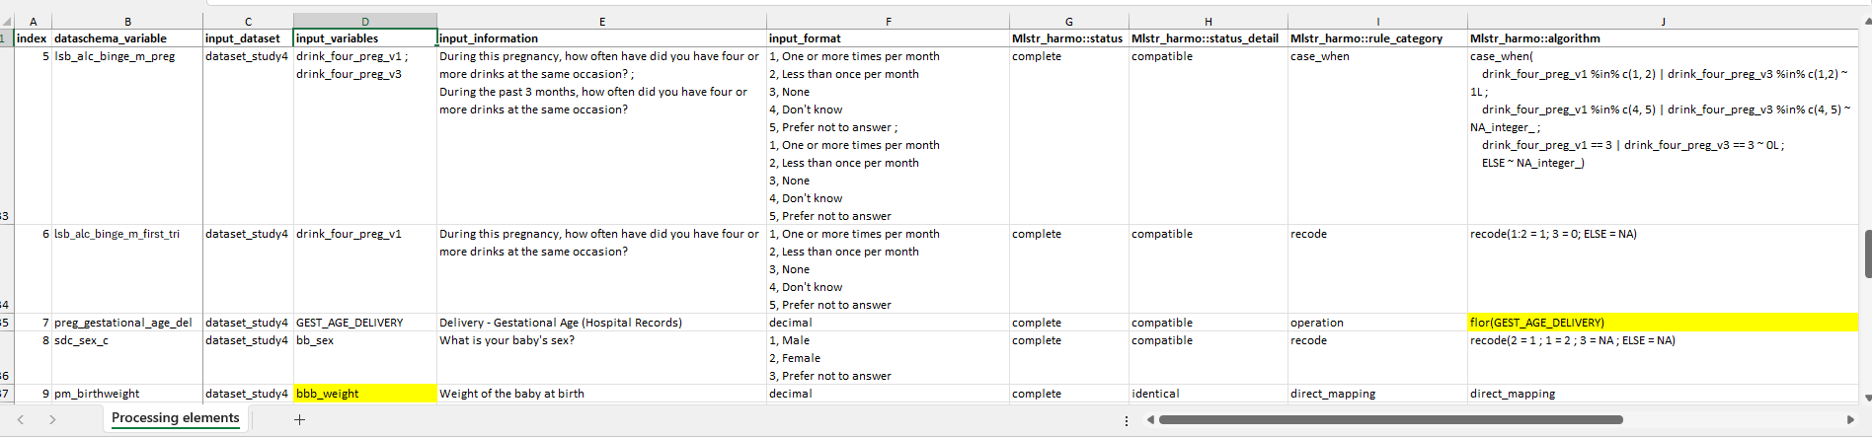Select cell 'bb_sex'
The height and width of the screenshot is (437, 1872).
[365, 358]
